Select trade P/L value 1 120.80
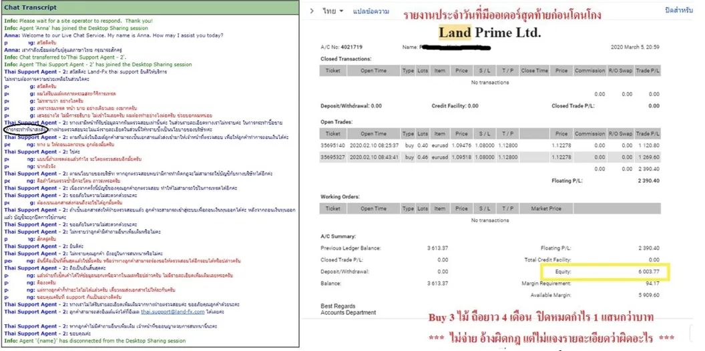The image size is (705, 351). (x=648, y=145)
